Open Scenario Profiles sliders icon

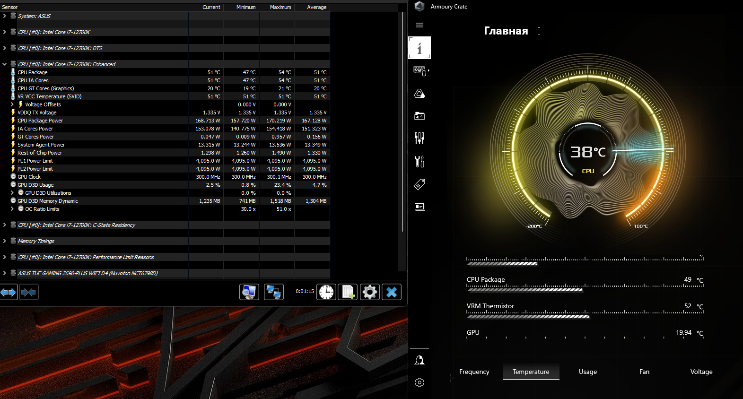[x=420, y=138]
